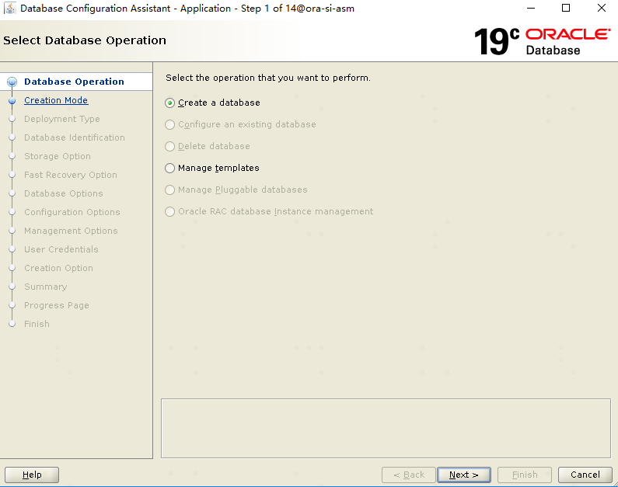Click Configuration Options step
618x487 pixels.
point(72,212)
